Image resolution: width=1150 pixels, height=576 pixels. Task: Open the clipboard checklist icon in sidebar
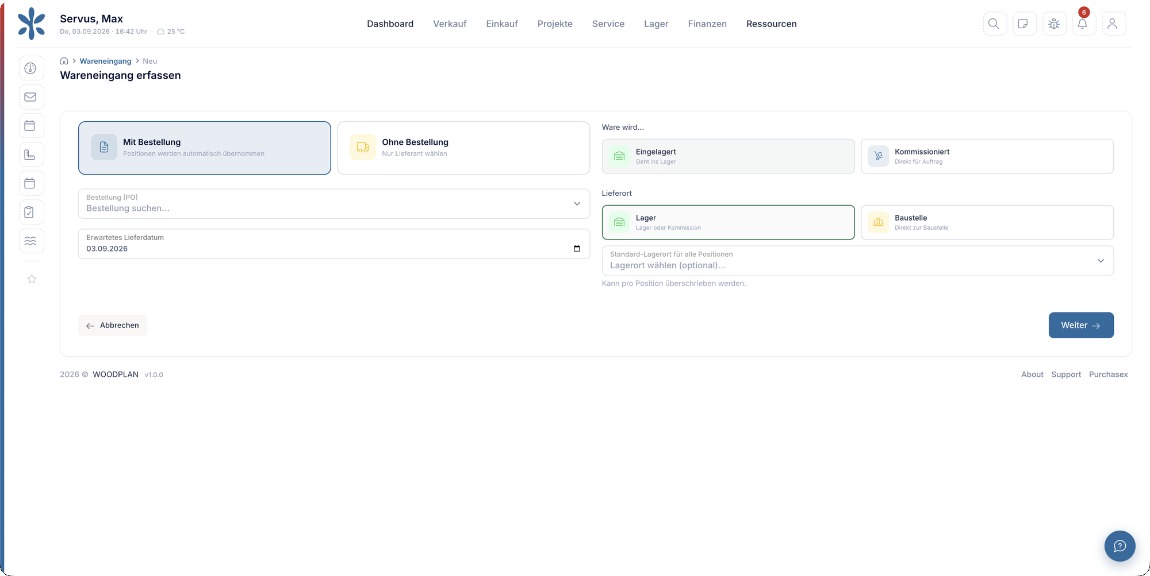[x=30, y=212]
